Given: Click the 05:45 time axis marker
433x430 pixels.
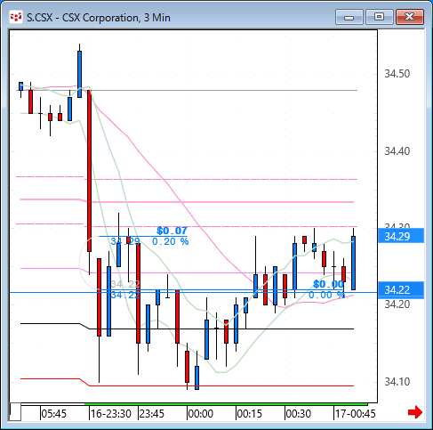Looking at the screenshot, I should [x=53, y=413].
